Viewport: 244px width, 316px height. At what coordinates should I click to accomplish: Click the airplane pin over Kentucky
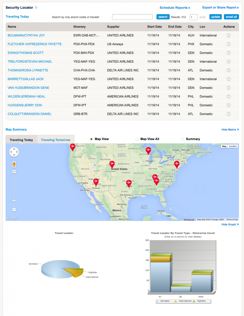click(154, 177)
